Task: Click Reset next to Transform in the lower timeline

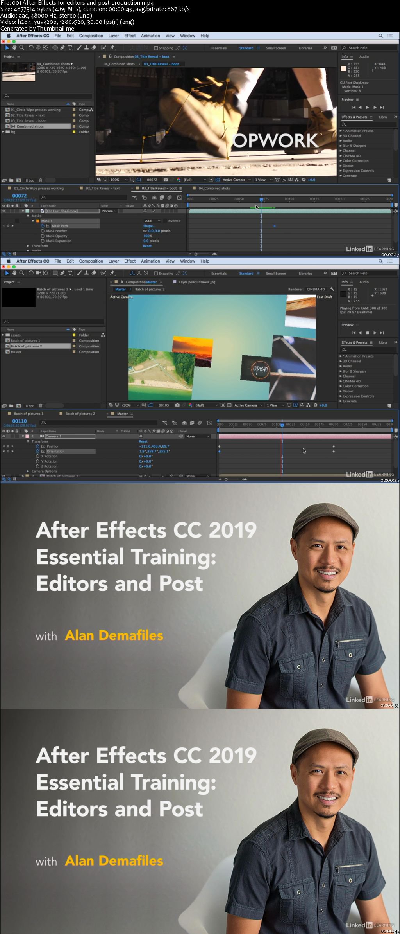Action: 143,441
